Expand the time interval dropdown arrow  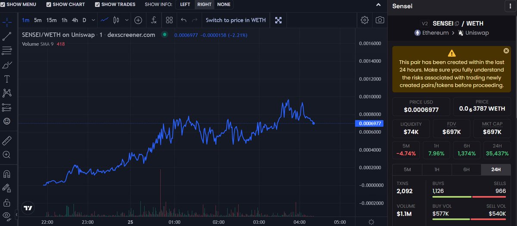coord(94,20)
